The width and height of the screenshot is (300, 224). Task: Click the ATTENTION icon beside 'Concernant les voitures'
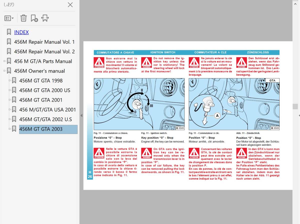point(194,153)
